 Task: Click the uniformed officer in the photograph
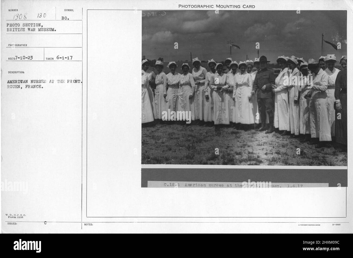[x=263, y=94]
